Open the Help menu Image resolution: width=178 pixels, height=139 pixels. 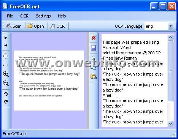point(62,16)
